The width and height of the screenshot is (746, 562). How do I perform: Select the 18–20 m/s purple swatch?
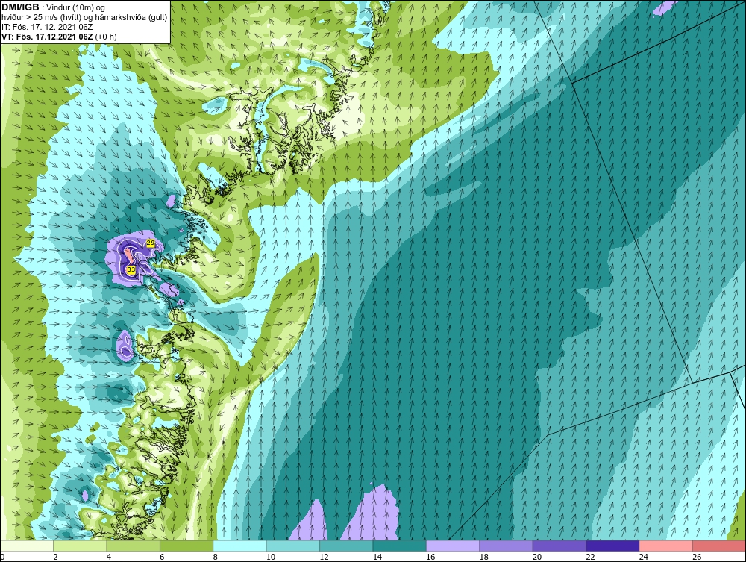[507, 546]
